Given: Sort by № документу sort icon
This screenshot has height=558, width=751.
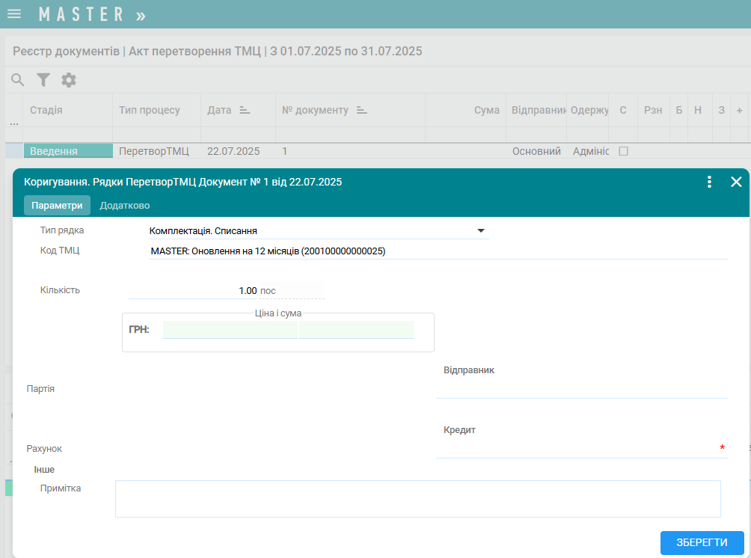Looking at the screenshot, I should tap(361, 110).
